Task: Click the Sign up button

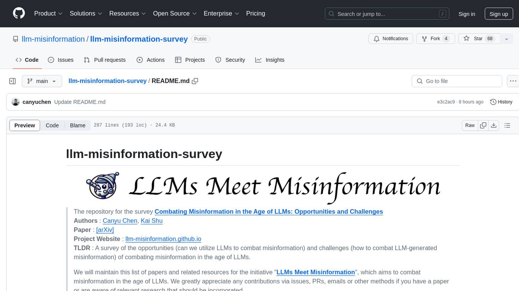Action: [x=499, y=14]
